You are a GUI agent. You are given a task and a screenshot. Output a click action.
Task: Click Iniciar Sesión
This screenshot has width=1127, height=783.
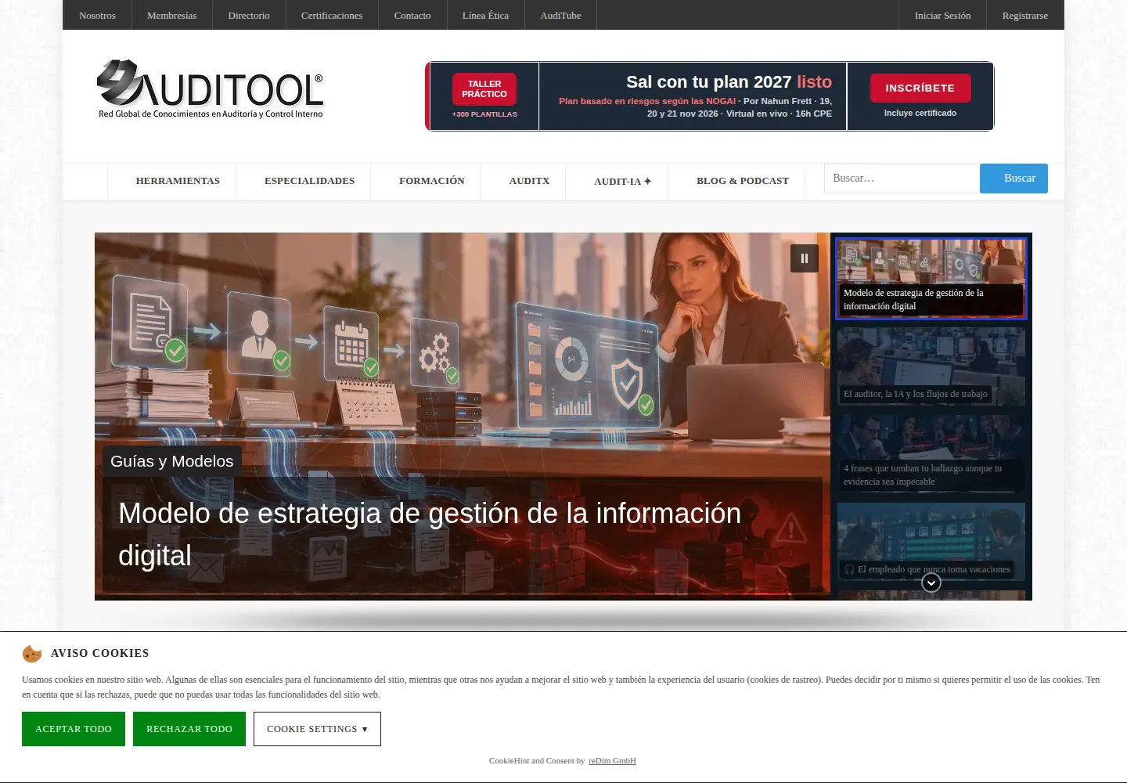942,15
